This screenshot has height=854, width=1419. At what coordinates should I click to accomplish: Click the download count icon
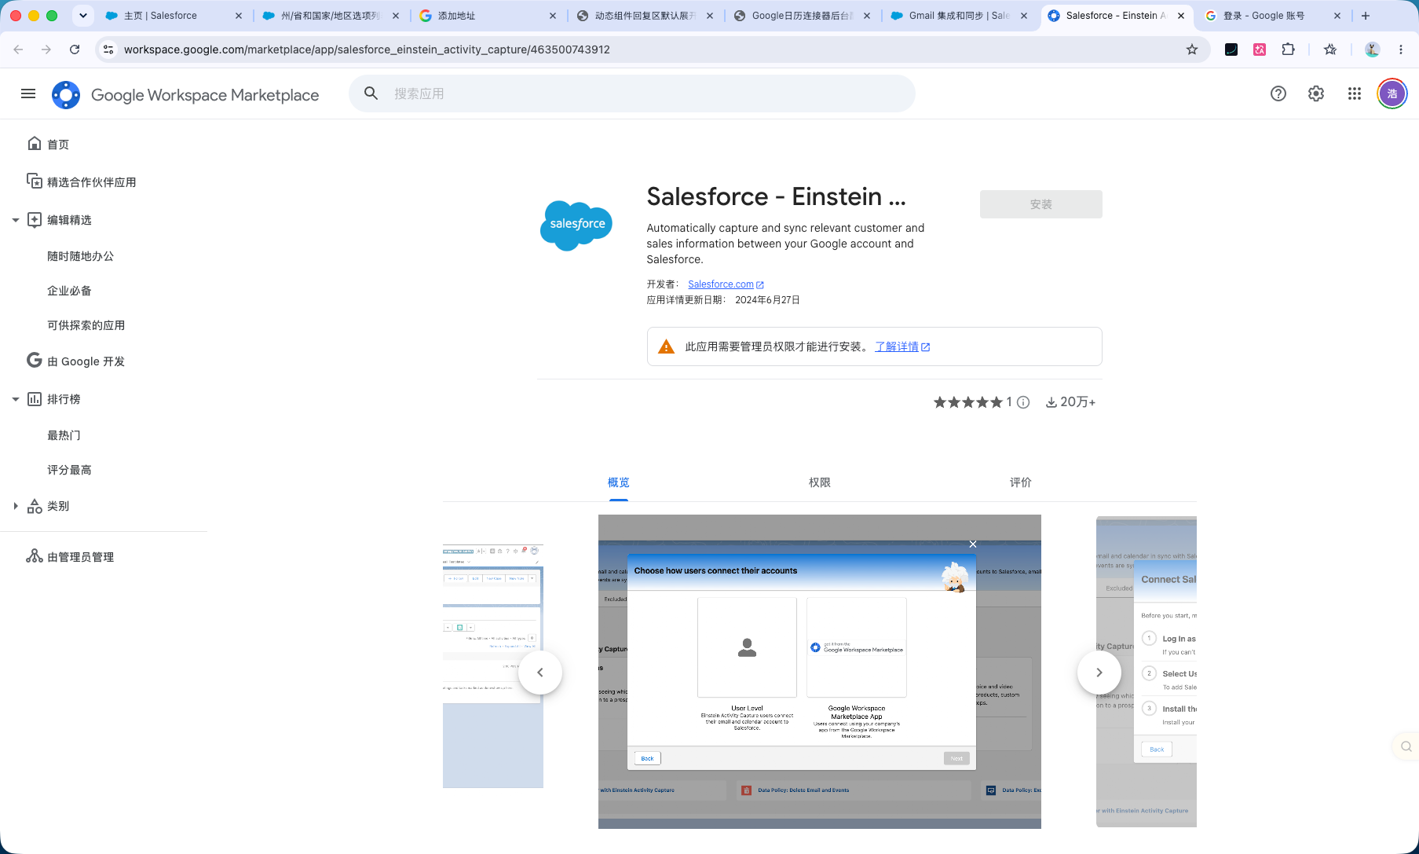pos(1051,402)
